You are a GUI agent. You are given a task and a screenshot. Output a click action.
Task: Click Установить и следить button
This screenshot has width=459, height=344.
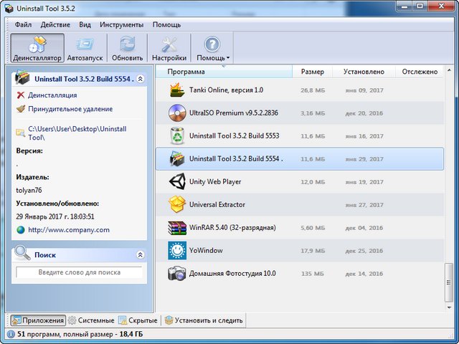204,320
